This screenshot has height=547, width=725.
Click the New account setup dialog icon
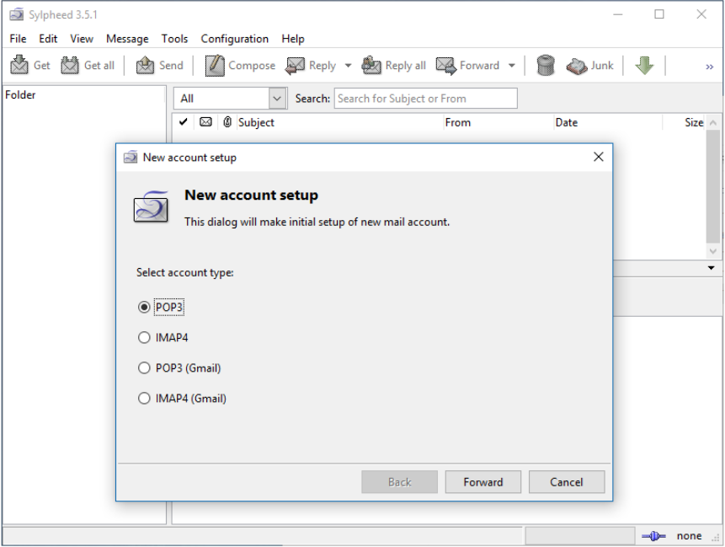pos(131,157)
